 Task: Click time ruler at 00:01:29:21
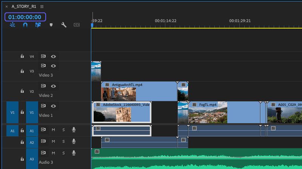click(x=240, y=21)
